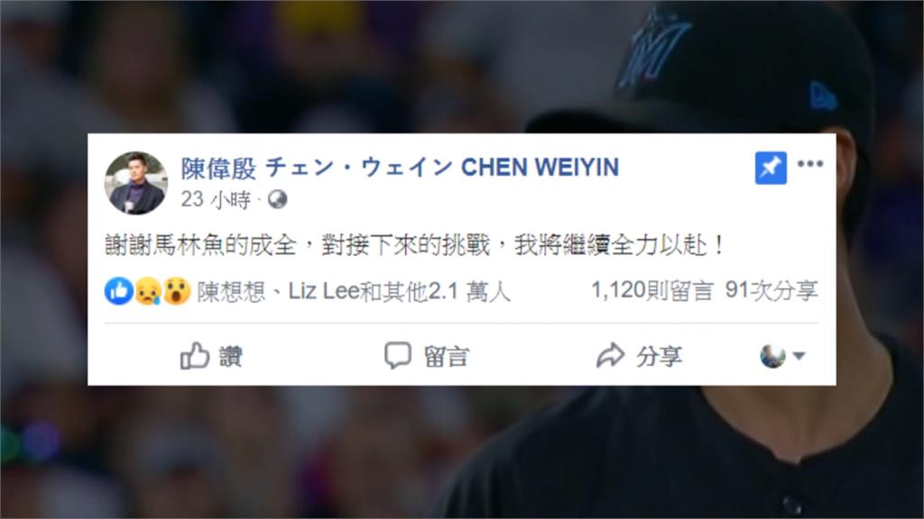Click the thumbs-up outline icon beside 讚
The height and width of the screenshot is (519, 924).
(195, 356)
